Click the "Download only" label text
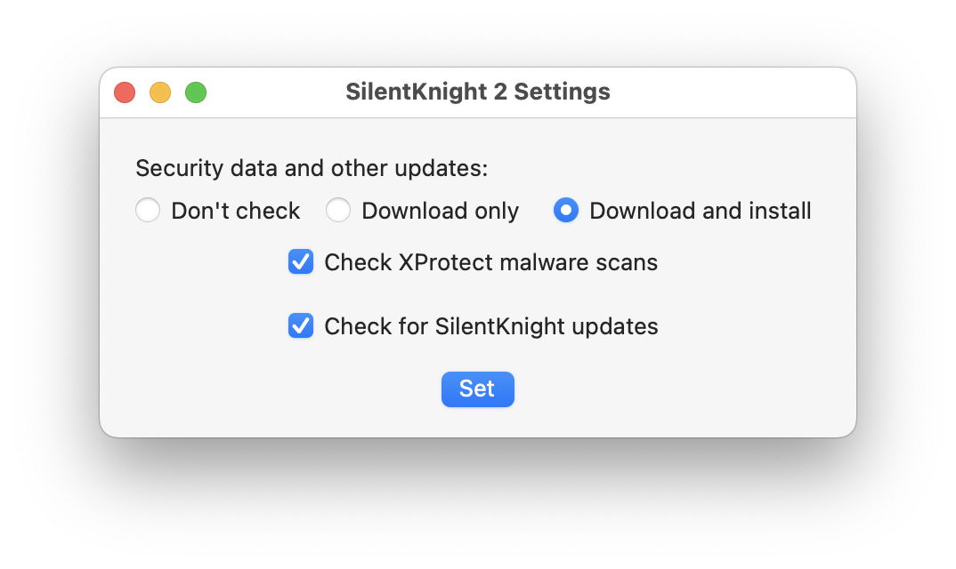Screen dimensions: 956x569 440,211
